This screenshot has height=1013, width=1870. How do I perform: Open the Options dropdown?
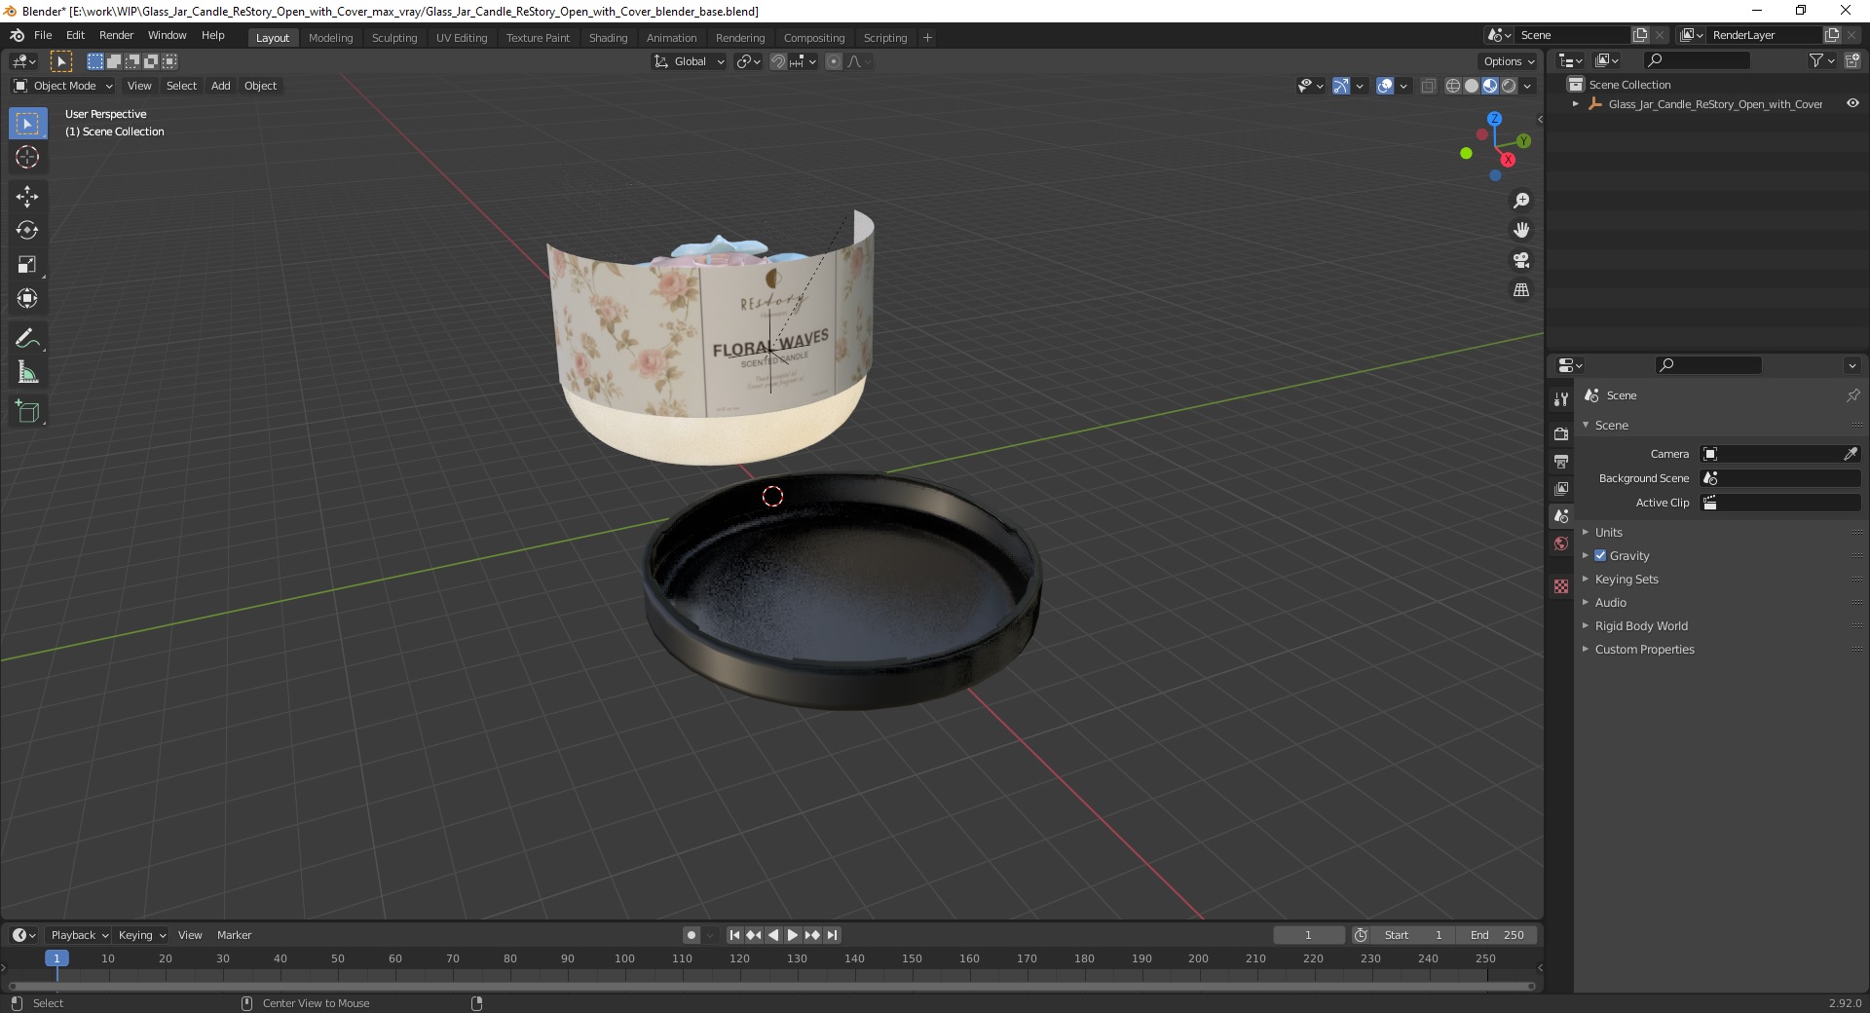pos(1509,61)
